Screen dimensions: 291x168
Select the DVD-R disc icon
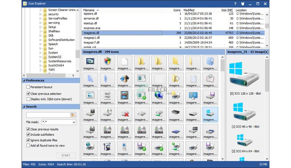pyautogui.click(x=107, y=132)
